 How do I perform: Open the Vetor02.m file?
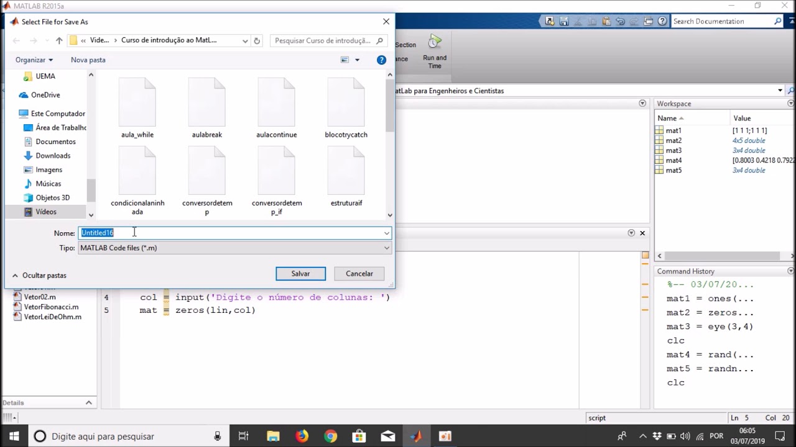40,297
